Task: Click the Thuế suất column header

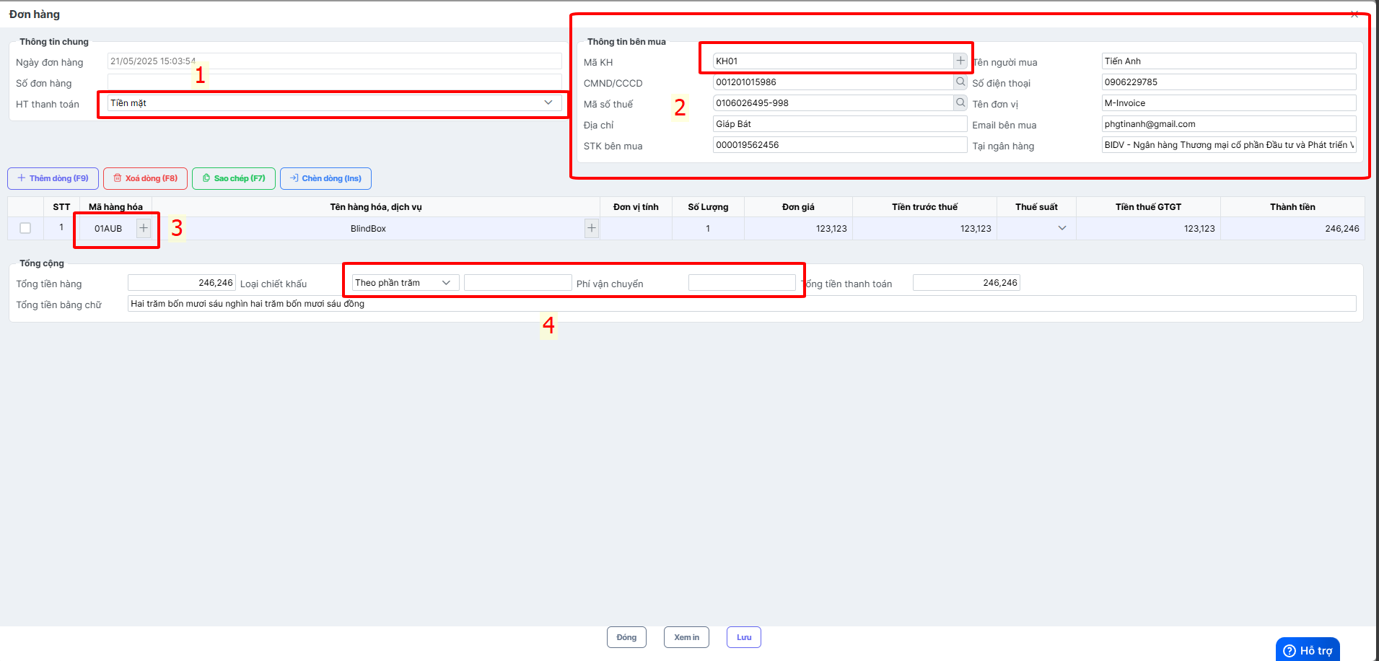Action: click(1036, 207)
